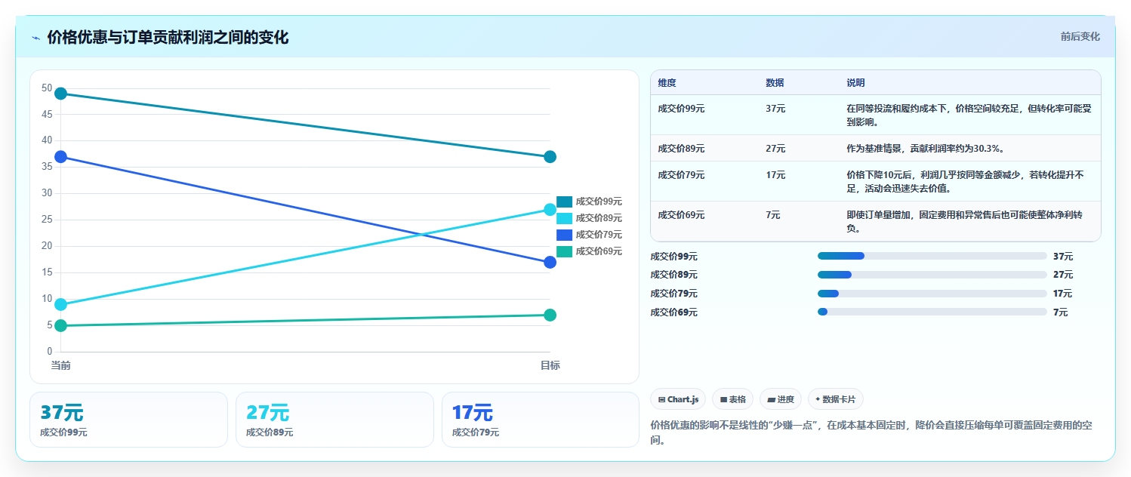
Task: Click the 99元 line's 当前 data point at 49
Action: 61,94
